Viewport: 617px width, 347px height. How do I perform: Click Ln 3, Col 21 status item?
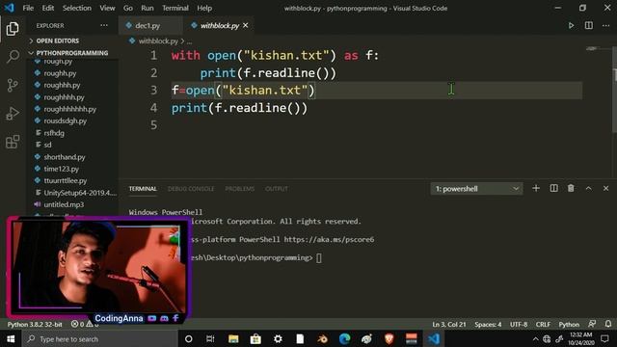(x=449, y=324)
